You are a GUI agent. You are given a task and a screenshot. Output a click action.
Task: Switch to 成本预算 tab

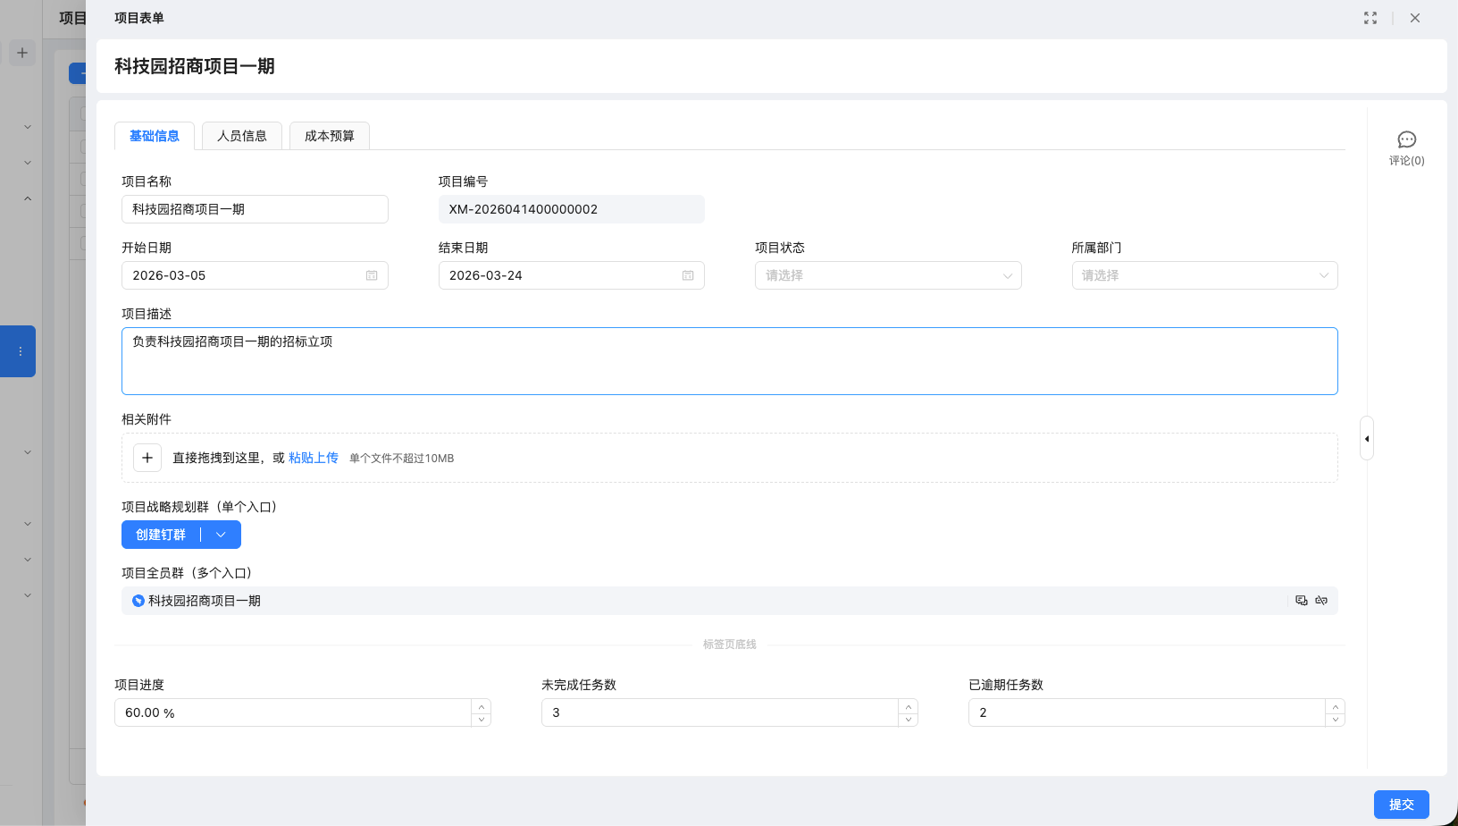click(x=330, y=136)
